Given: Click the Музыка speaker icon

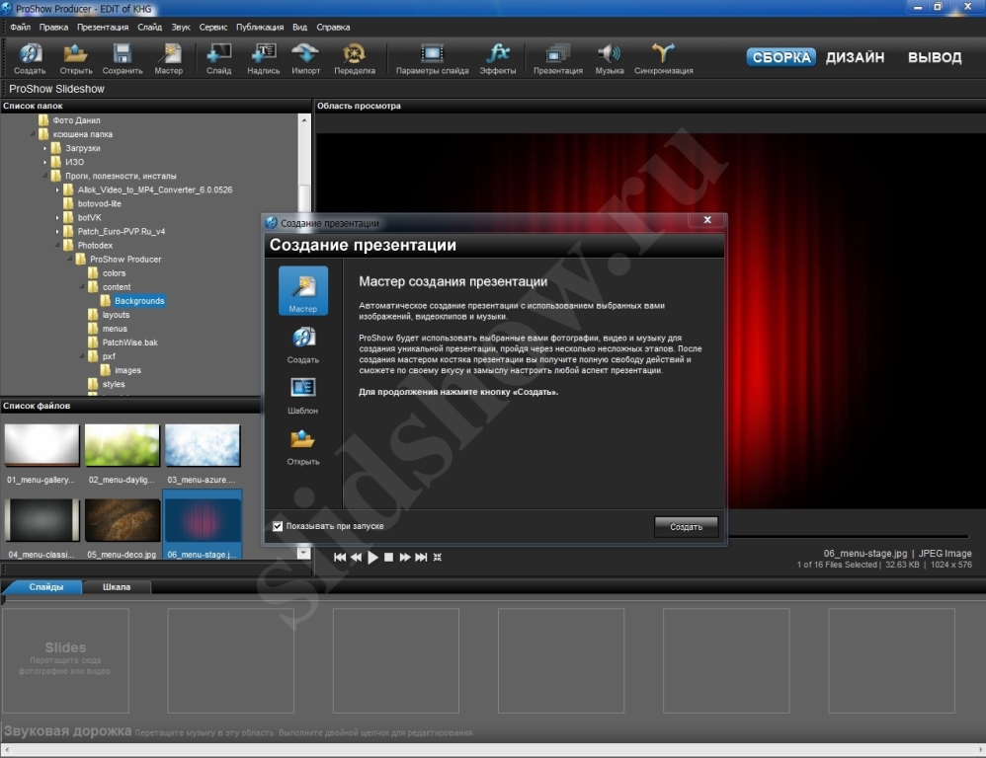Looking at the screenshot, I should click(610, 59).
